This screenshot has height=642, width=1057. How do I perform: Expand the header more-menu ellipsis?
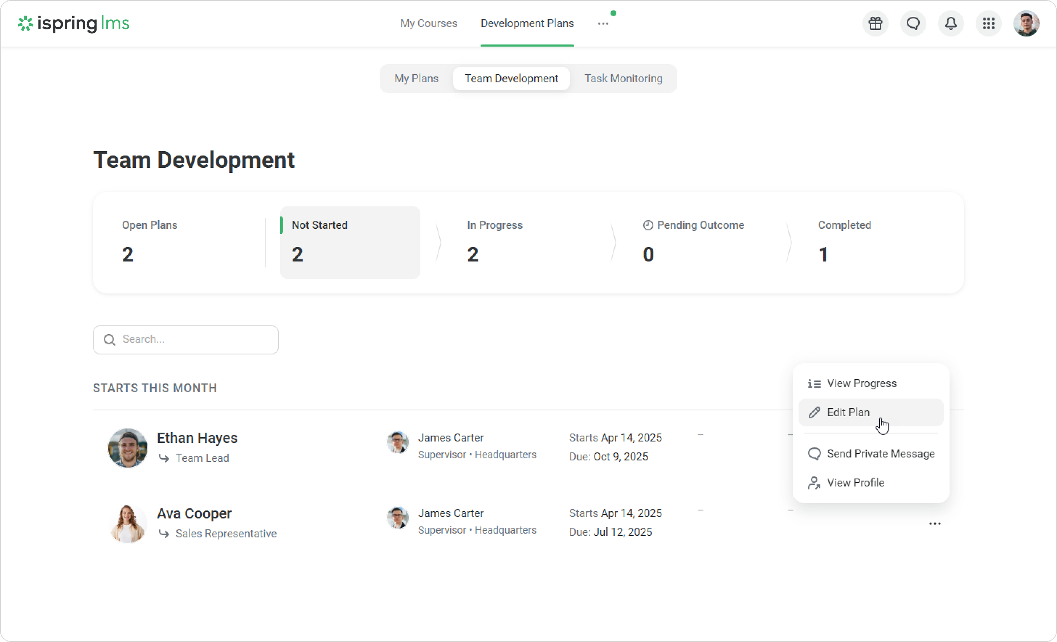click(603, 24)
